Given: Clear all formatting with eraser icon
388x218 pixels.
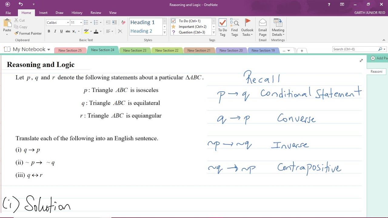Looking at the screenshot, I should pyautogui.click(x=123, y=22).
